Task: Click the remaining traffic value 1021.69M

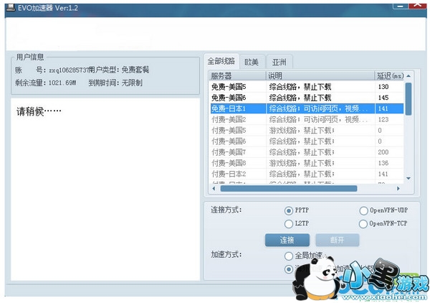Action: tap(62, 83)
